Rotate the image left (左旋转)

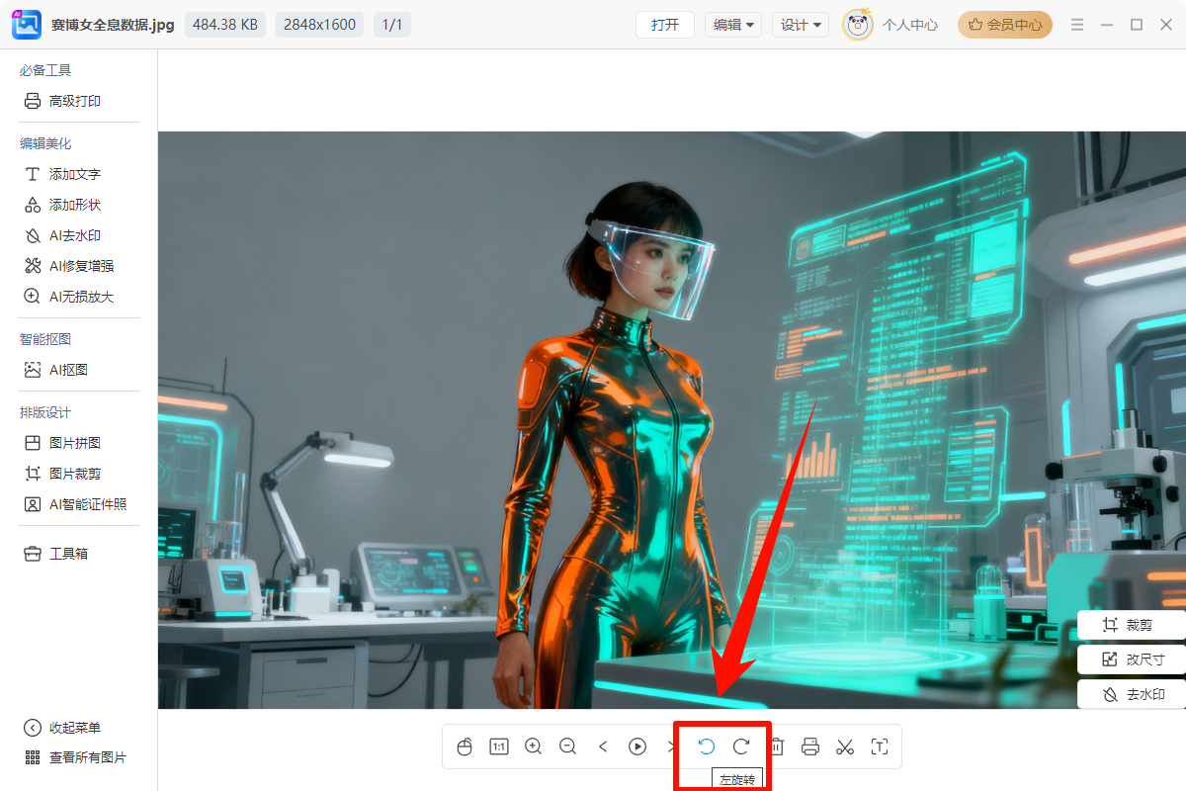[x=707, y=747]
